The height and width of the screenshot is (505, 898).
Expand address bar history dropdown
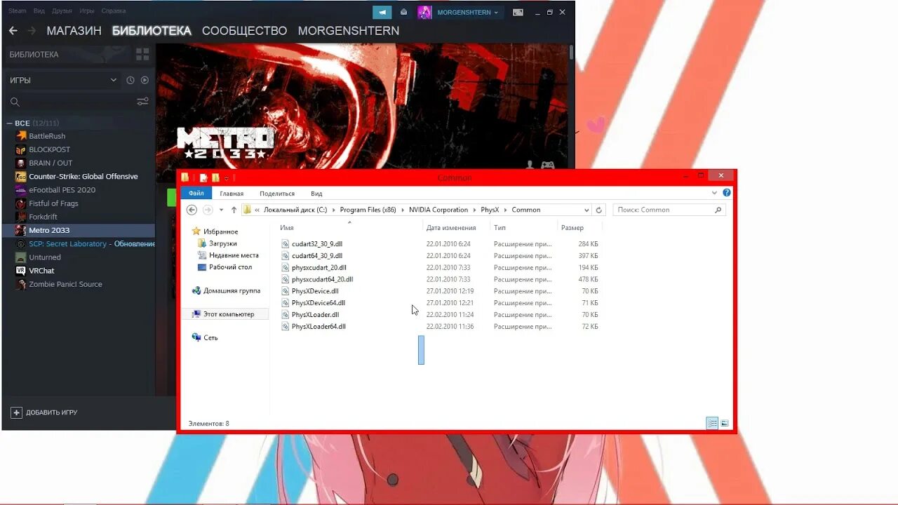click(x=587, y=210)
